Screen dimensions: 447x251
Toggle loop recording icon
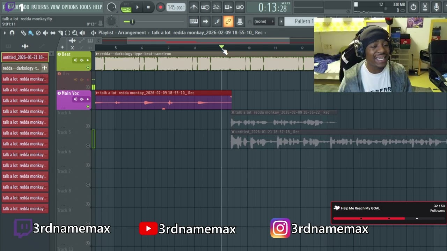(240, 7)
